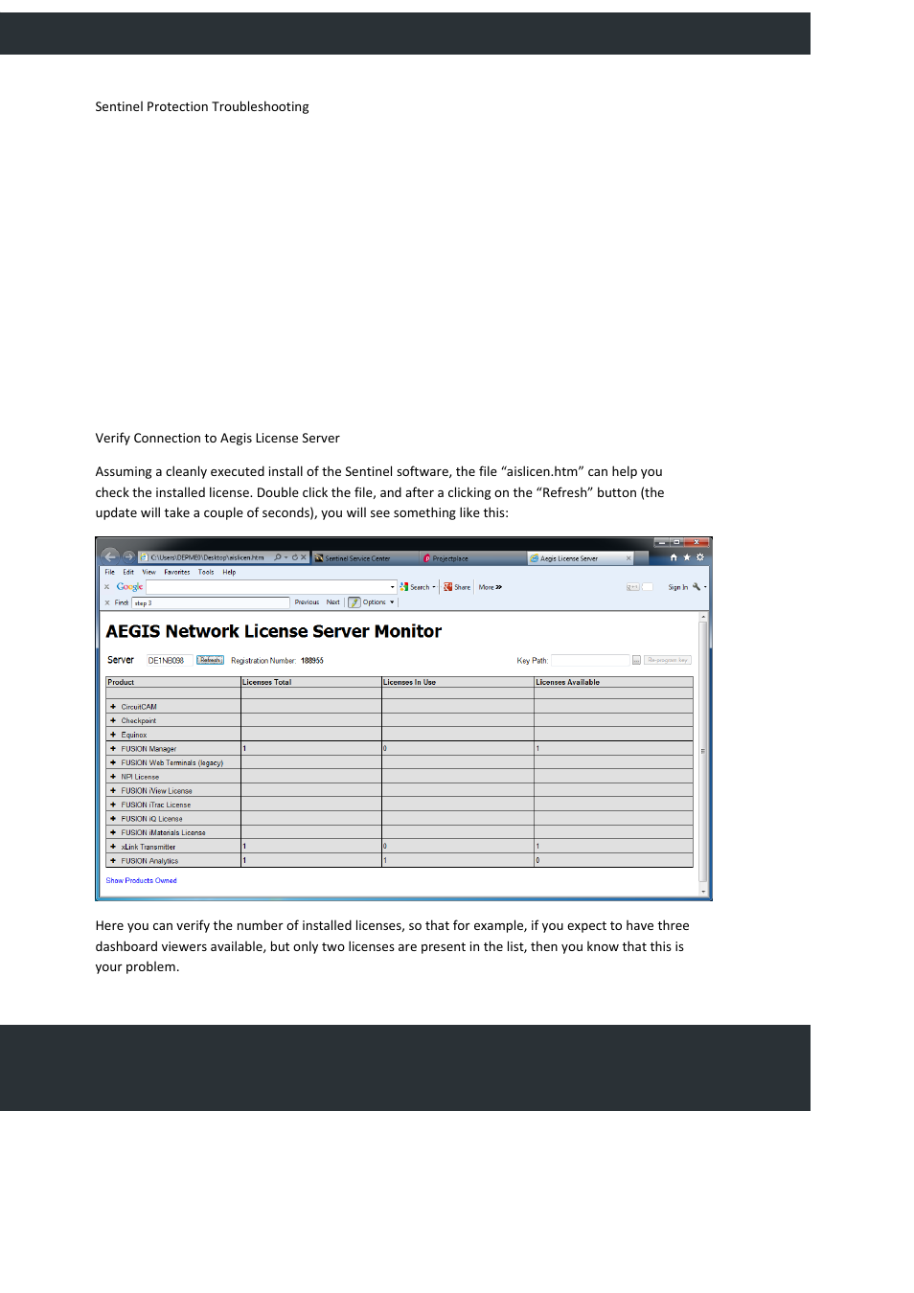
Task: Open the browser Tools gear icon
Action: [x=700, y=557]
